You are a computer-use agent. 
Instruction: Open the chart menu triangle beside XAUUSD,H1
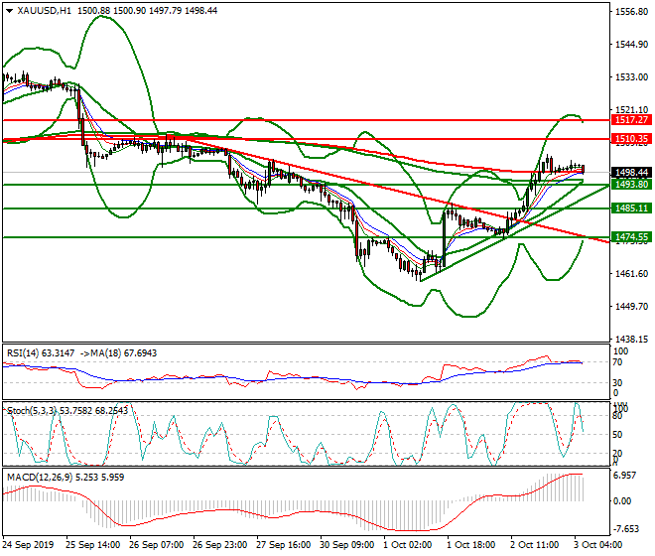point(10,11)
